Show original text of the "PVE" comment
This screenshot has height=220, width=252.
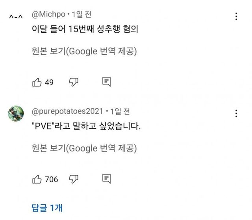click(84, 149)
